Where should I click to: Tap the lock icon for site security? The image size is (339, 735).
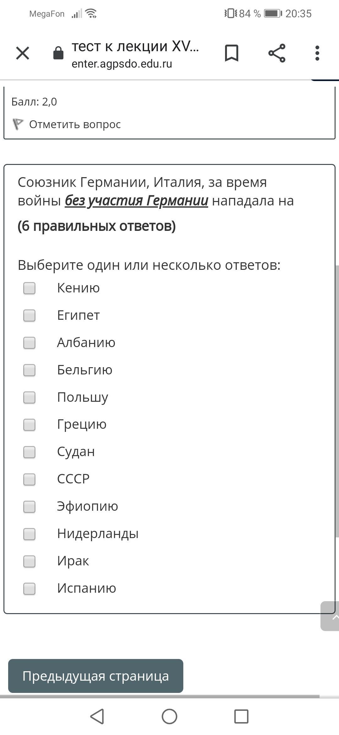click(x=58, y=53)
